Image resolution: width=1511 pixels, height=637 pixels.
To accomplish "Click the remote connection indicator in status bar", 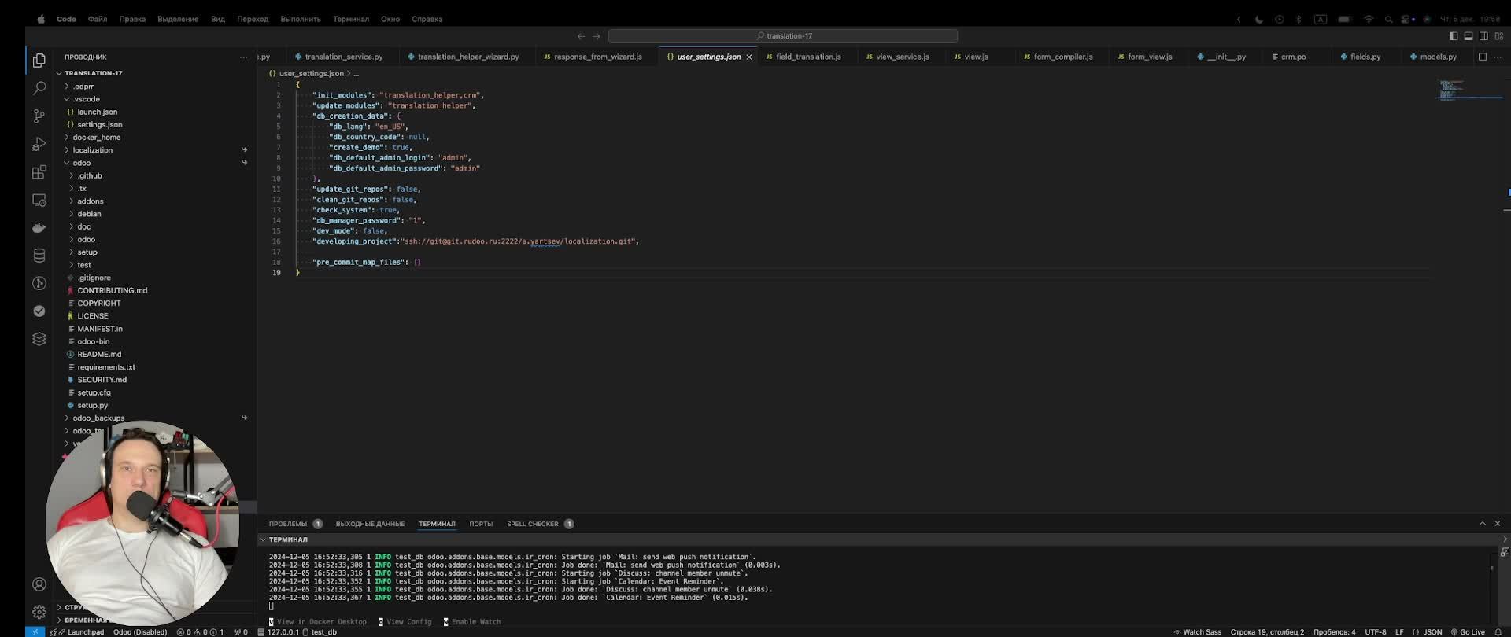I will [35, 632].
